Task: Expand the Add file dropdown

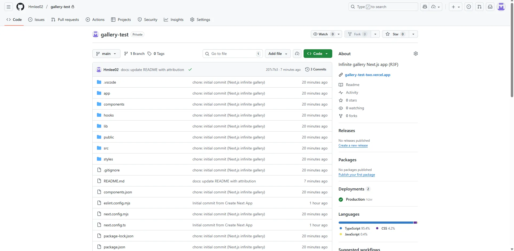Action: [x=278, y=54]
